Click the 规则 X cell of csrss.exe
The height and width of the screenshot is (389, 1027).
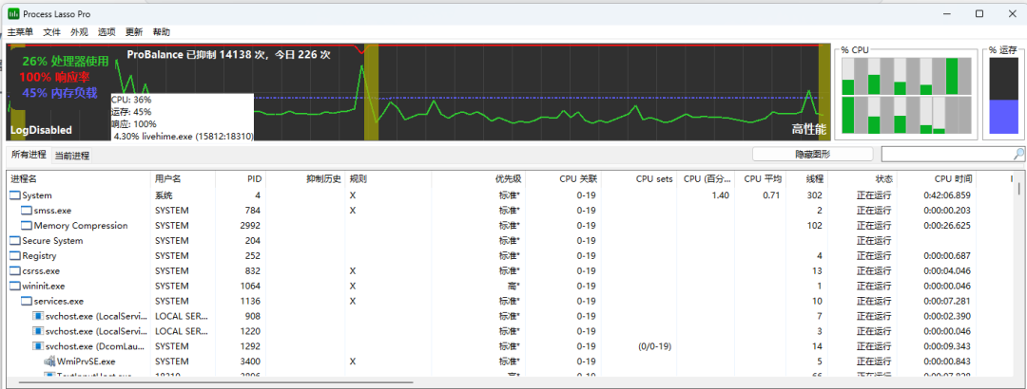click(353, 270)
